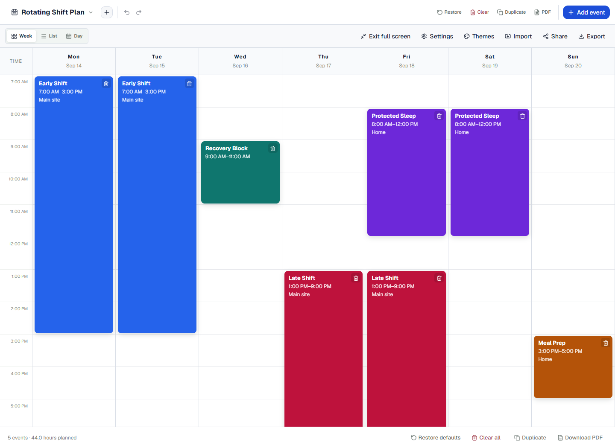The height and width of the screenshot is (448, 615).
Task: Delete Monday's Early Shift via trash icon
Action: coord(106,84)
